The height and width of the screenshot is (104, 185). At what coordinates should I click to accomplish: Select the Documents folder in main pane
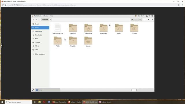click(x=88, y=28)
